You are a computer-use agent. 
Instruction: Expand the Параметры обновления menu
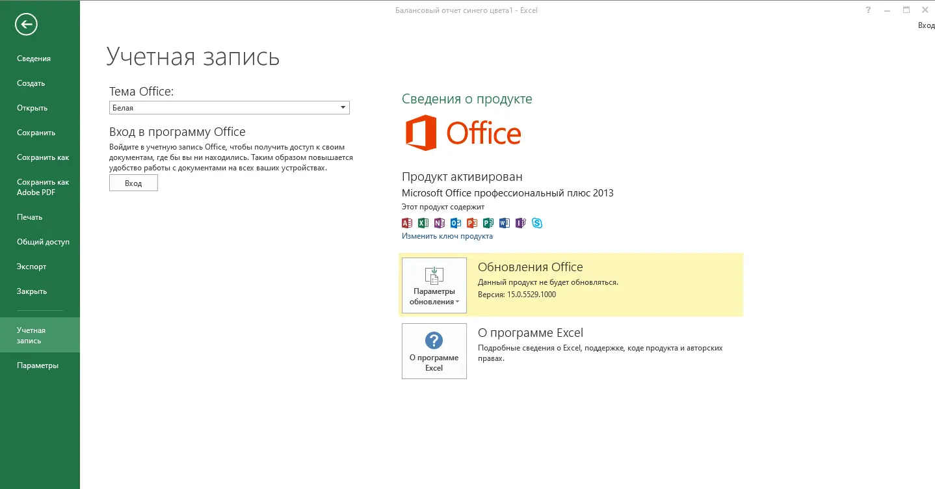[x=434, y=285]
